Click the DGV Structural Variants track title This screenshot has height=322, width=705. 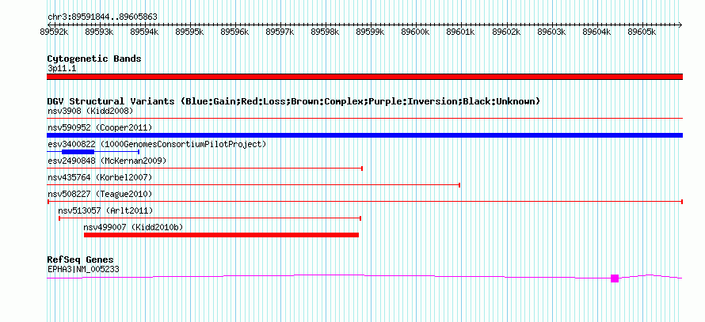[293, 101]
